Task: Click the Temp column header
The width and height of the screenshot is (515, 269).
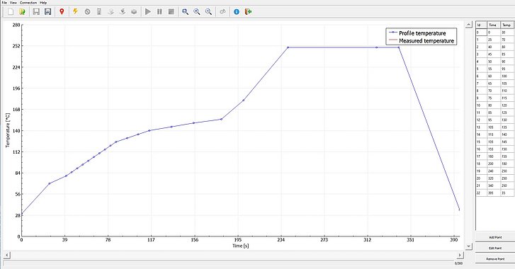Action: coord(506,25)
